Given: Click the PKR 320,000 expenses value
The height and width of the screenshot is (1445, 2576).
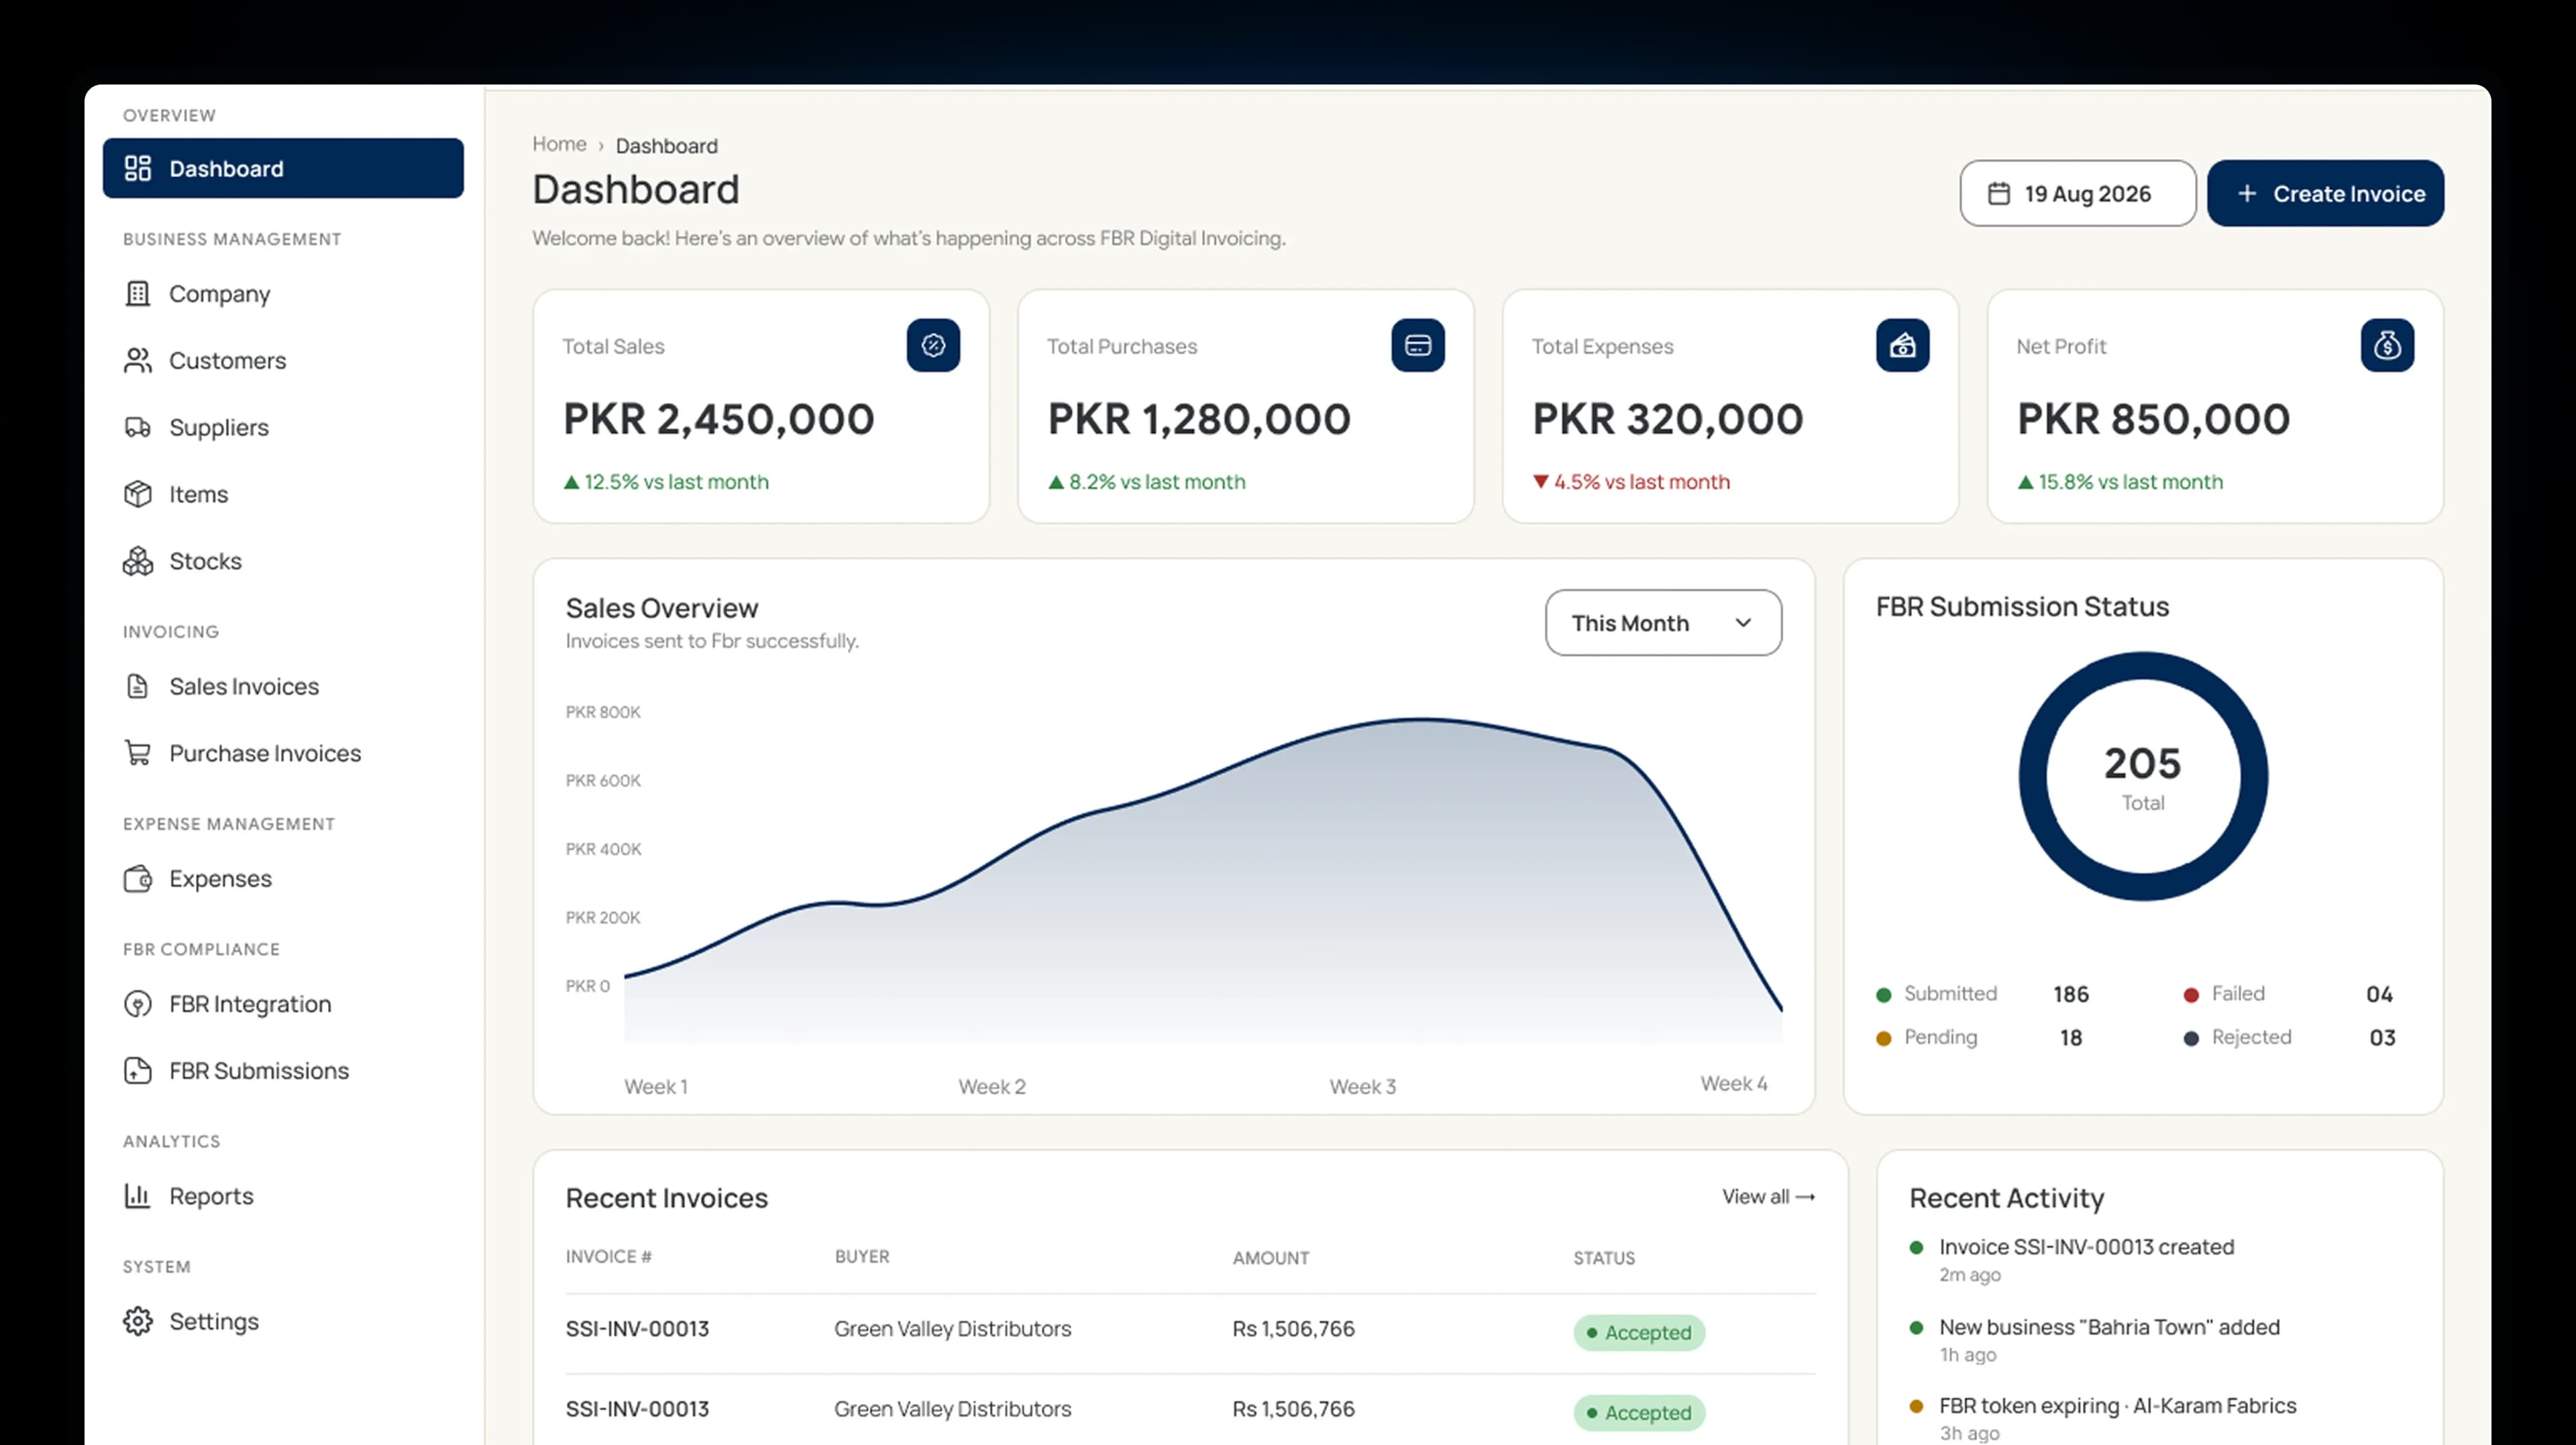Looking at the screenshot, I should tap(1668, 418).
